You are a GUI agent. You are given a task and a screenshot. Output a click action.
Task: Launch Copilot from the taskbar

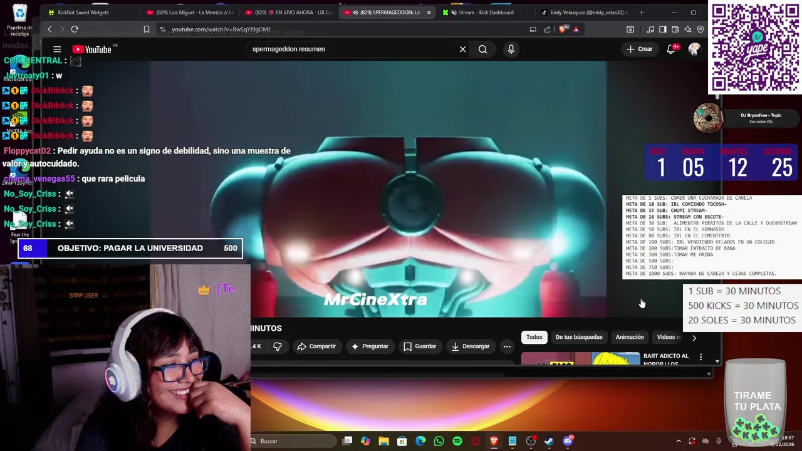point(365,441)
